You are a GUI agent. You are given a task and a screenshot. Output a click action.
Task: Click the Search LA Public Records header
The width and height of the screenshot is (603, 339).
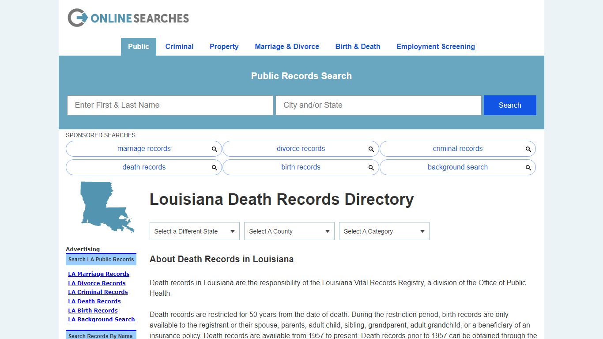pos(101,260)
